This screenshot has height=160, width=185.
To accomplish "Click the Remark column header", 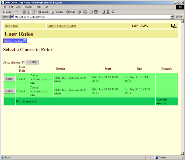I will [167, 69].
